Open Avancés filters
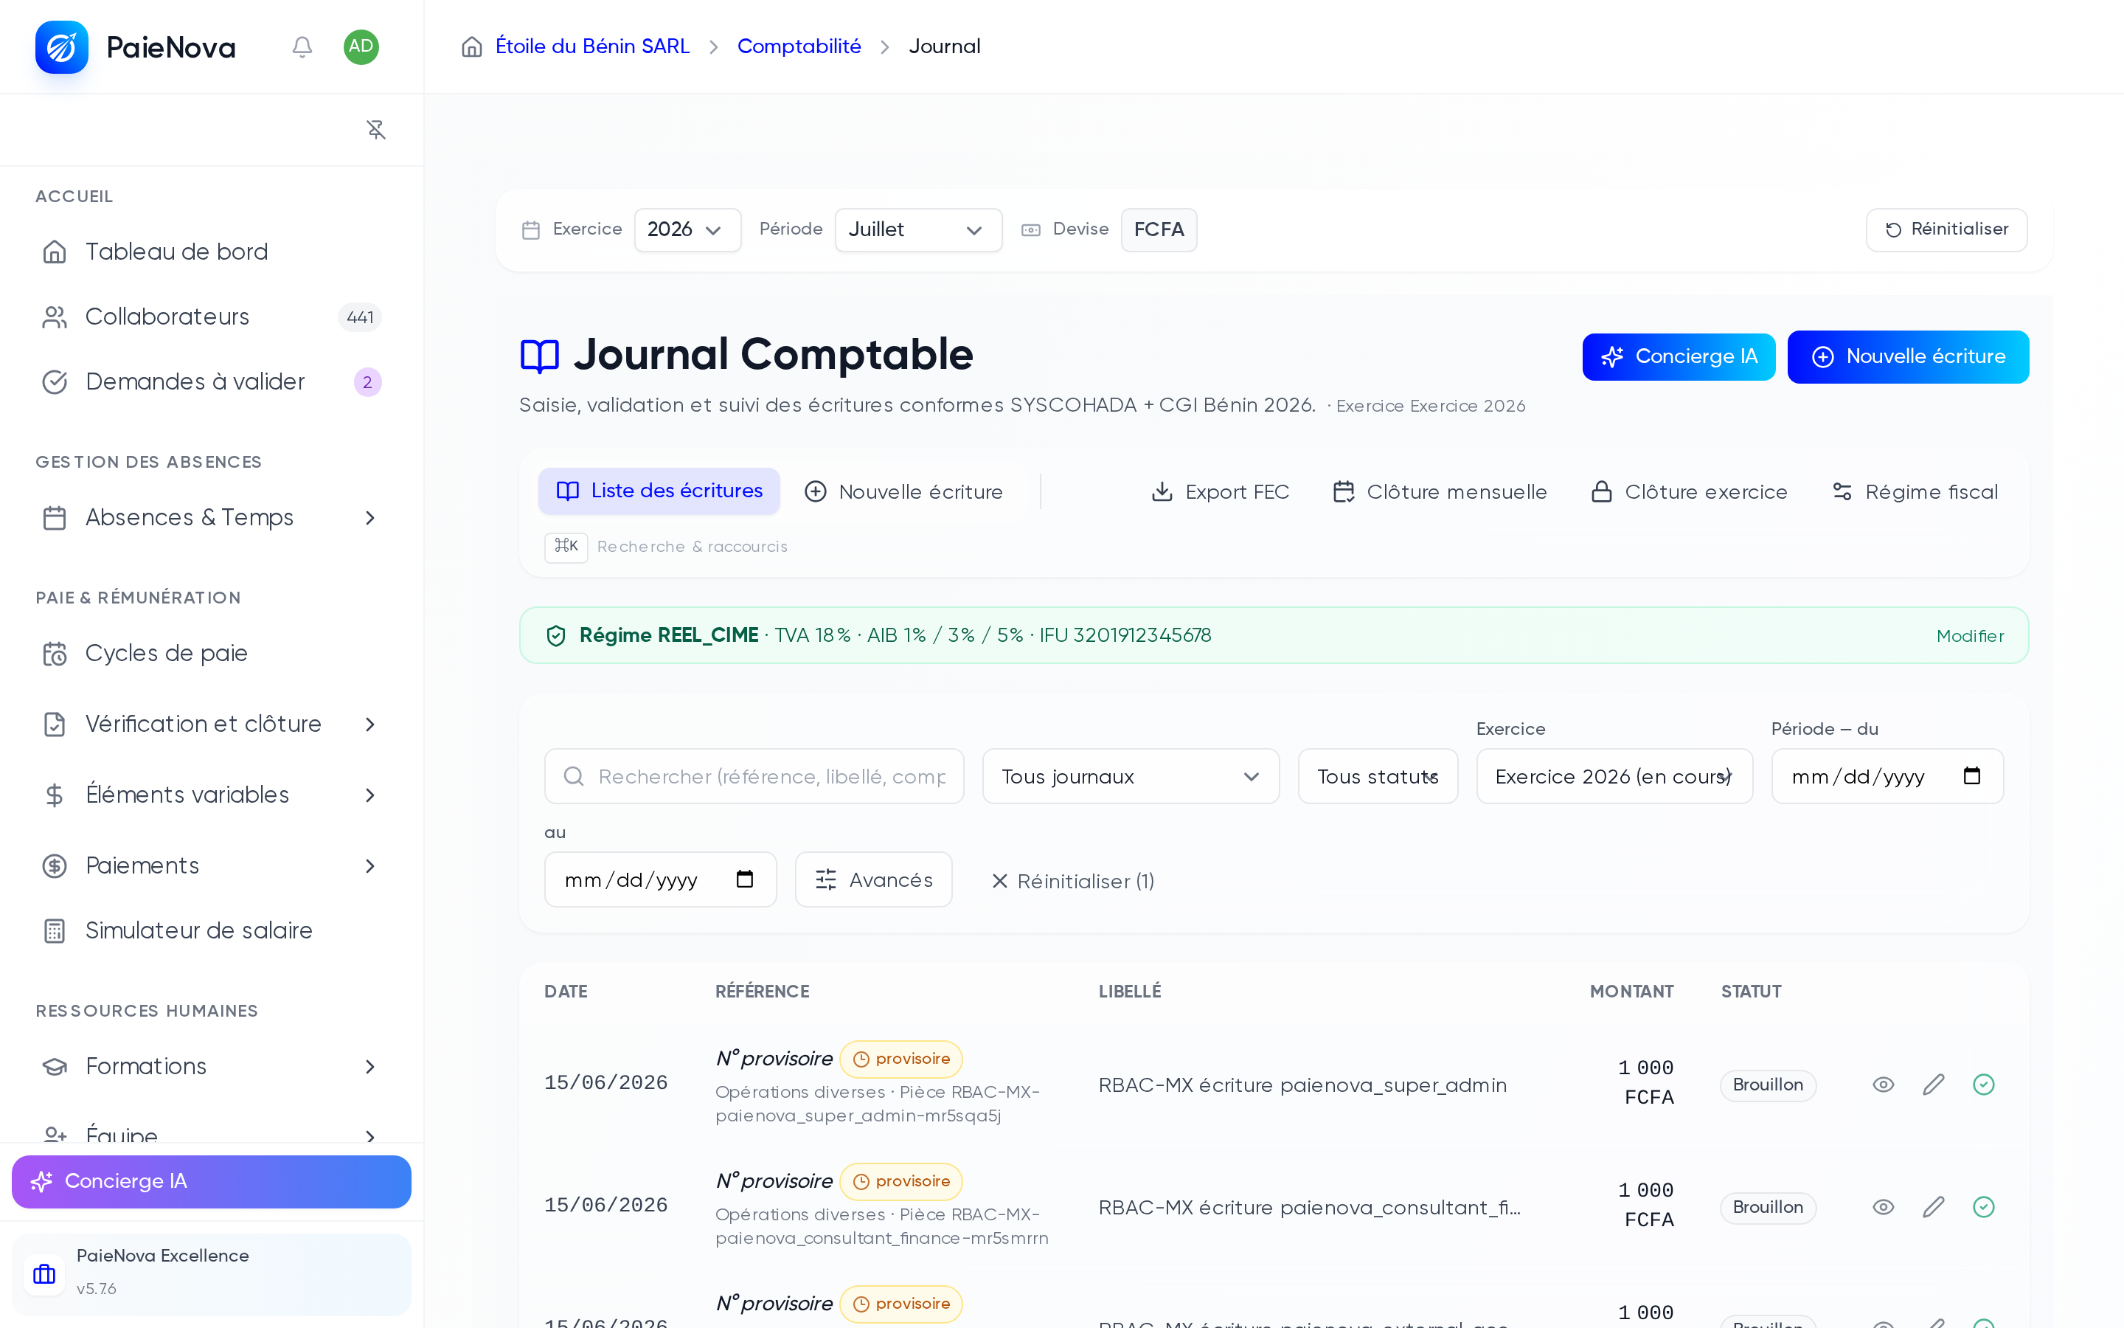Image resolution: width=2124 pixels, height=1328 pixels. click(873, 879)
